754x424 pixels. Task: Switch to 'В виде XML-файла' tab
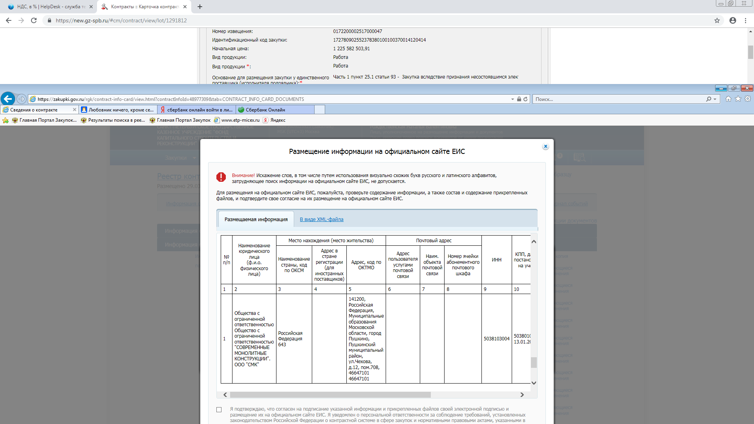tap(321, 219)
